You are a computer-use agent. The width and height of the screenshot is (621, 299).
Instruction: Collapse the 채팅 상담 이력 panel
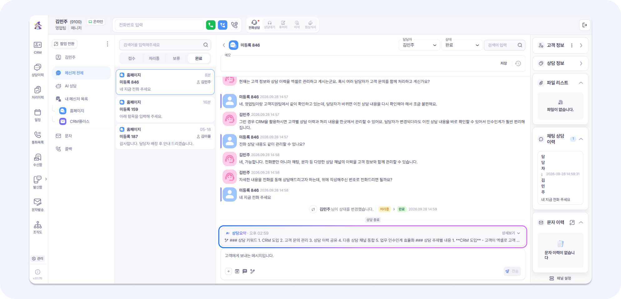tap(581, 139)
